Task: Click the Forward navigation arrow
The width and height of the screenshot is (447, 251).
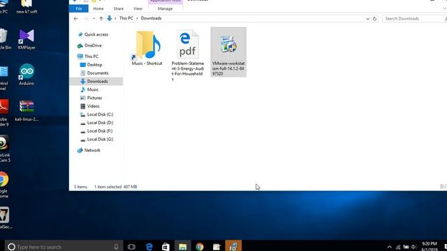Action: (x=85, y=19)
